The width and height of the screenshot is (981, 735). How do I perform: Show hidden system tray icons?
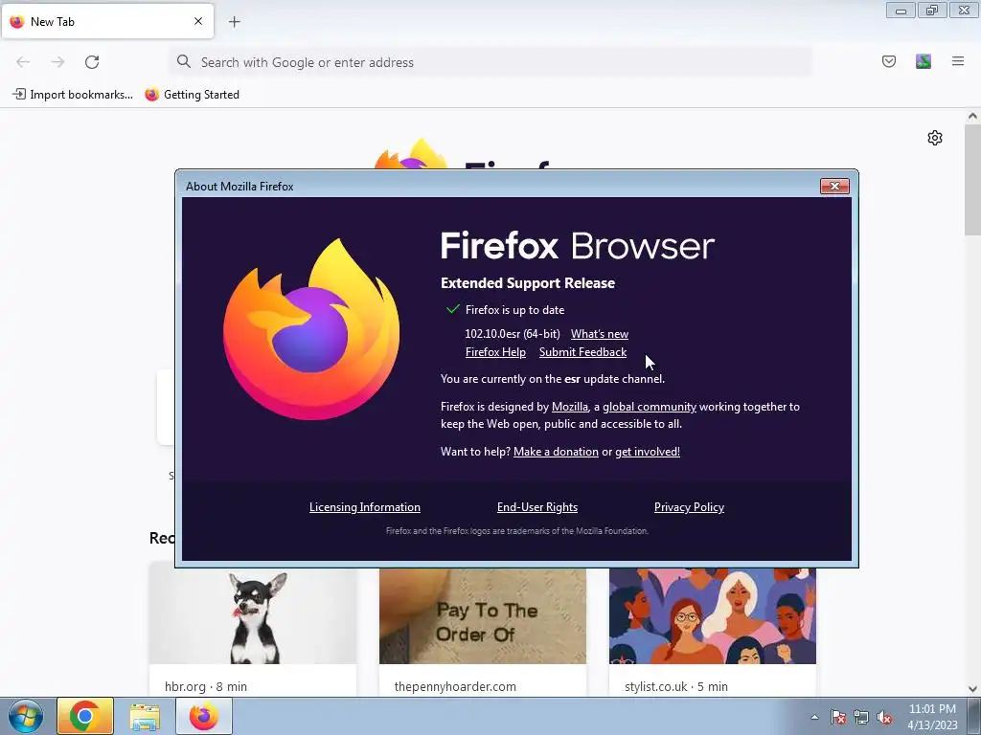click(814, 717)
